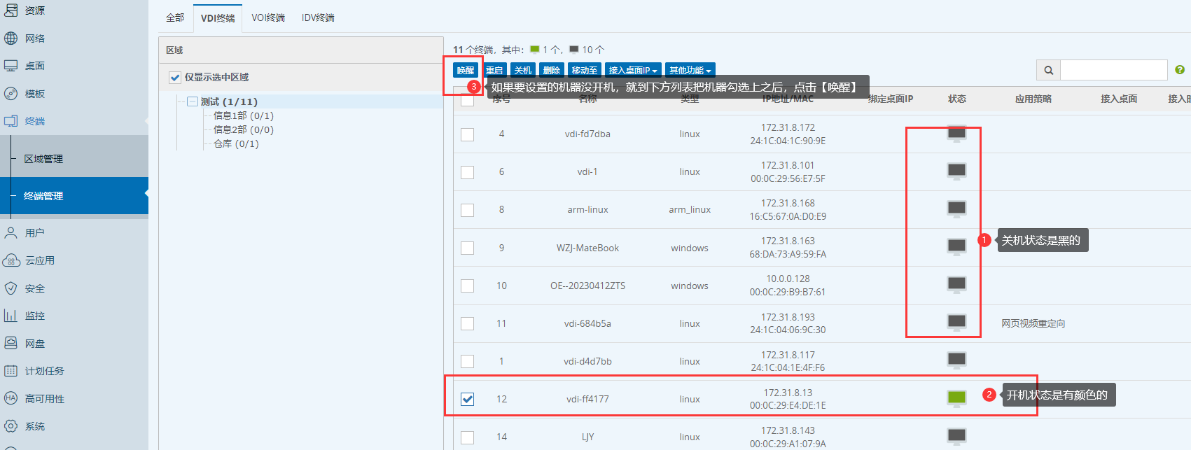Image resolution: width=1191 pixels, height=450 pixels.
Task: Open the 网盘 network disk sidebar item
Action: [34, 344]
